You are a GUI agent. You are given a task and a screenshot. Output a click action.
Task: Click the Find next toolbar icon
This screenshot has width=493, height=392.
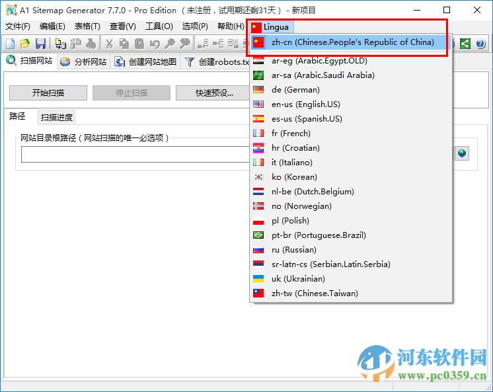185,44
